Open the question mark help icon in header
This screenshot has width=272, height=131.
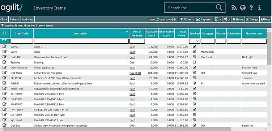click(x=251, y=8)
